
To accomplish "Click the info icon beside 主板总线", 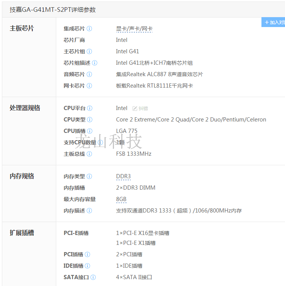I will (89, 154).
